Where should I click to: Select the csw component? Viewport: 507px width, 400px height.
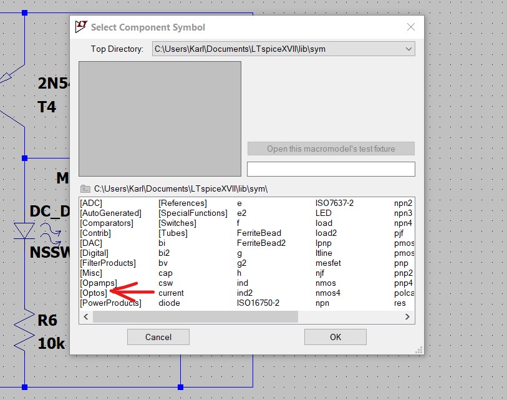[165, 283]
